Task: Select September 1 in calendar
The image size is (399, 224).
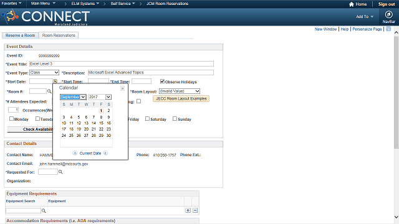Action: point(101,111)
